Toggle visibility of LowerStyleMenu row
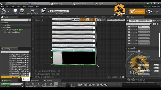Screen dimensions: 161x90 click(28, 59)
